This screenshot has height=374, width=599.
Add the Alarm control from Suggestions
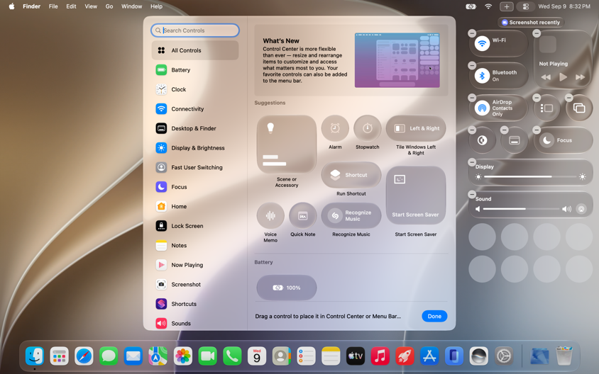[x=335, y=128]
